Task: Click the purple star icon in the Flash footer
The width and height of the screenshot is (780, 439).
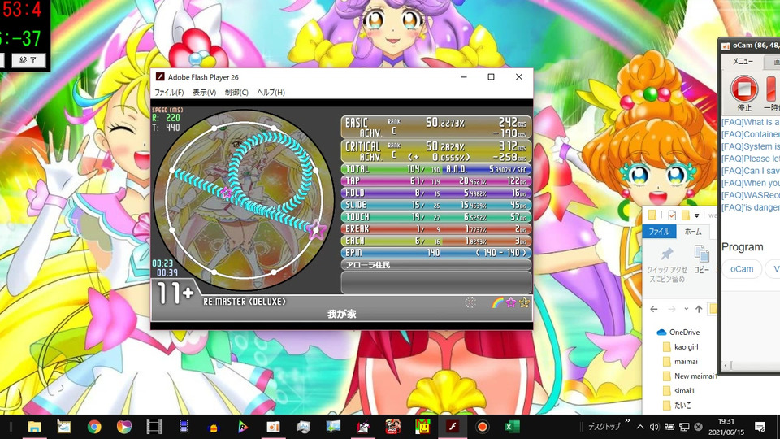Action: tap(510, 302)
